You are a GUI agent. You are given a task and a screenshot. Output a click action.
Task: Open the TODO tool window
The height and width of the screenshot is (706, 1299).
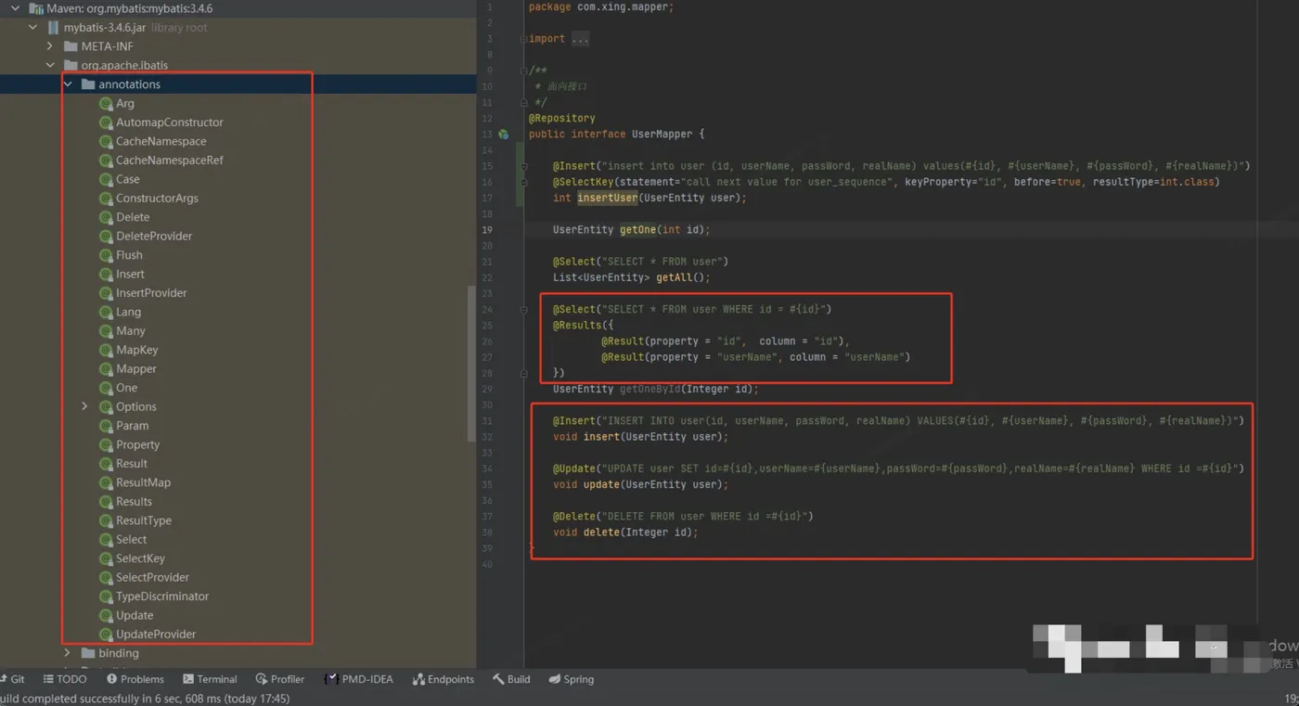click(65, 679)
